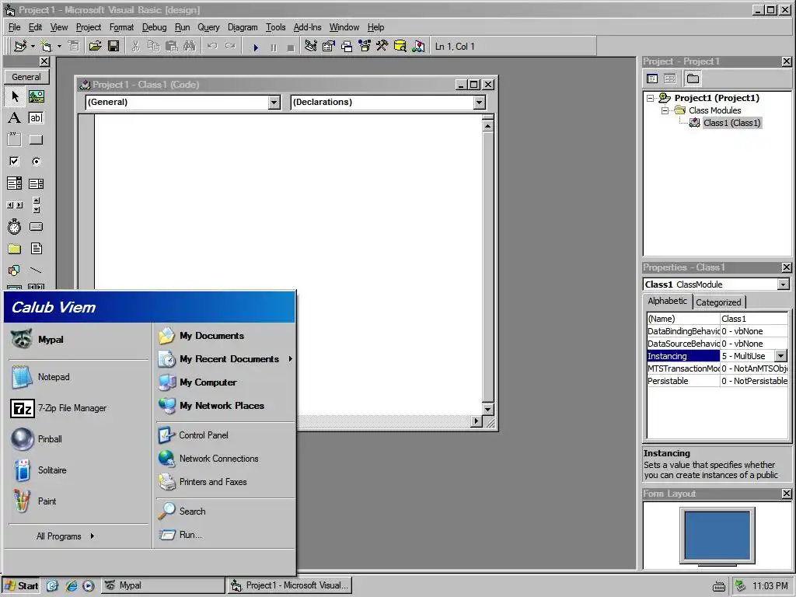Select Class1 in the project tree

[731, 123]
